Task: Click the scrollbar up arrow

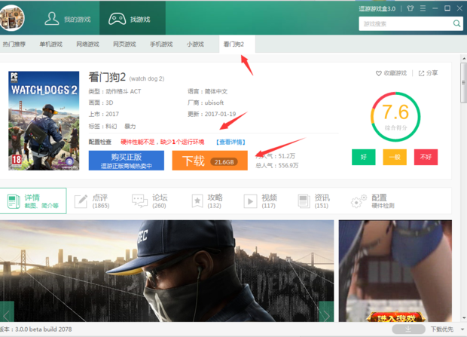Action: tap(463, 57)
